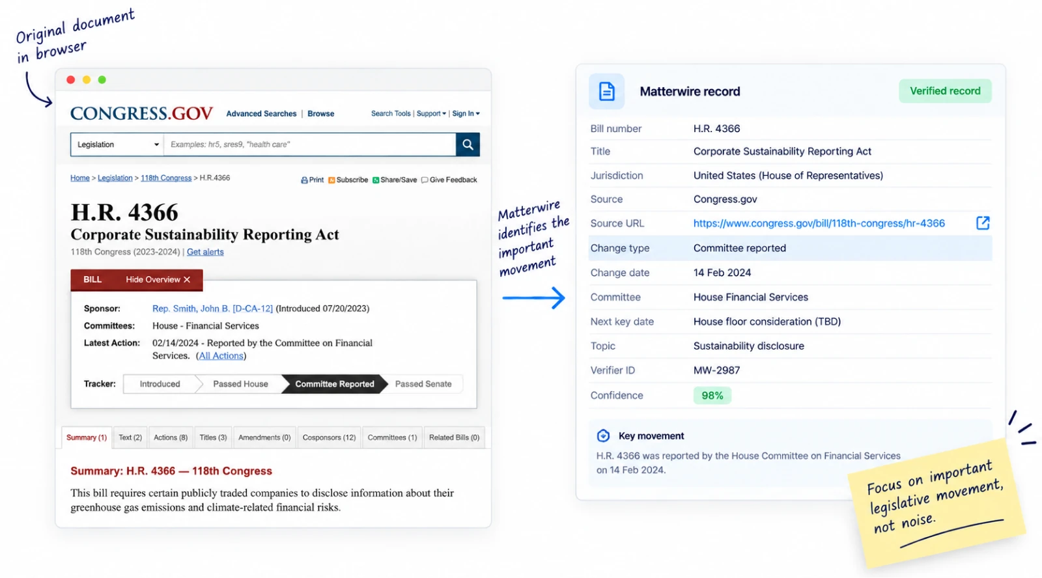Click the Verified record badge
Image resolution: width=1042 pixels, height=578 pixels.
click(945, 91)
